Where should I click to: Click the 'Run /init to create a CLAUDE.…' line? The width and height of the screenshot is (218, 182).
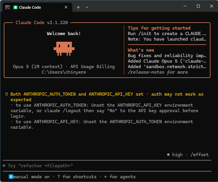(x=167, y=34)
